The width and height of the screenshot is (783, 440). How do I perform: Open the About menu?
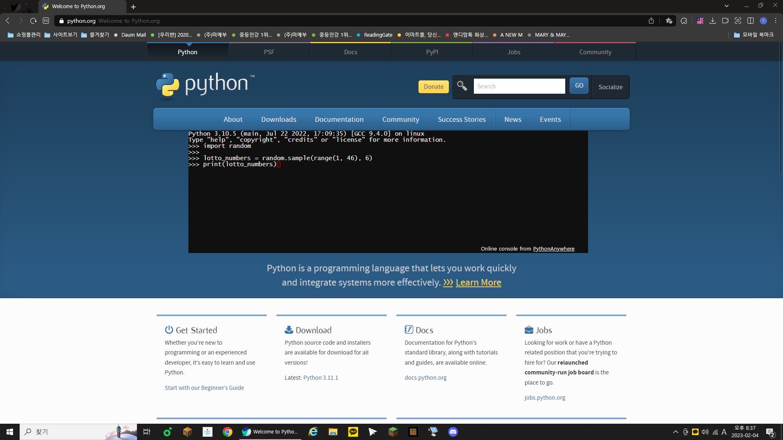point(233,119)
